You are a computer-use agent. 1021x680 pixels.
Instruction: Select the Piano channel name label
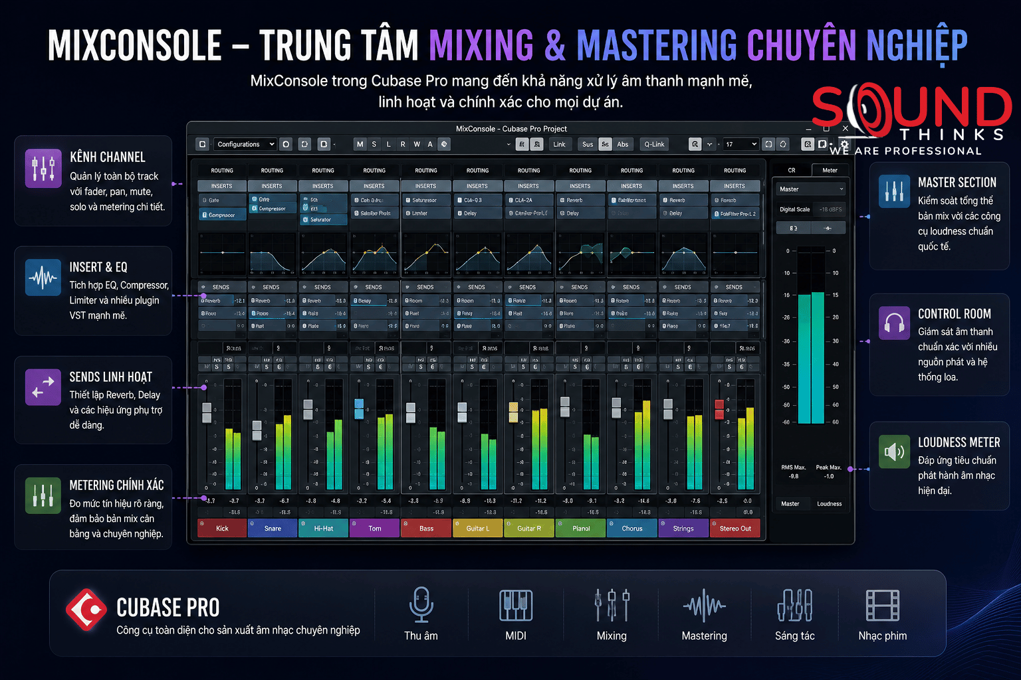coord(581,529)
